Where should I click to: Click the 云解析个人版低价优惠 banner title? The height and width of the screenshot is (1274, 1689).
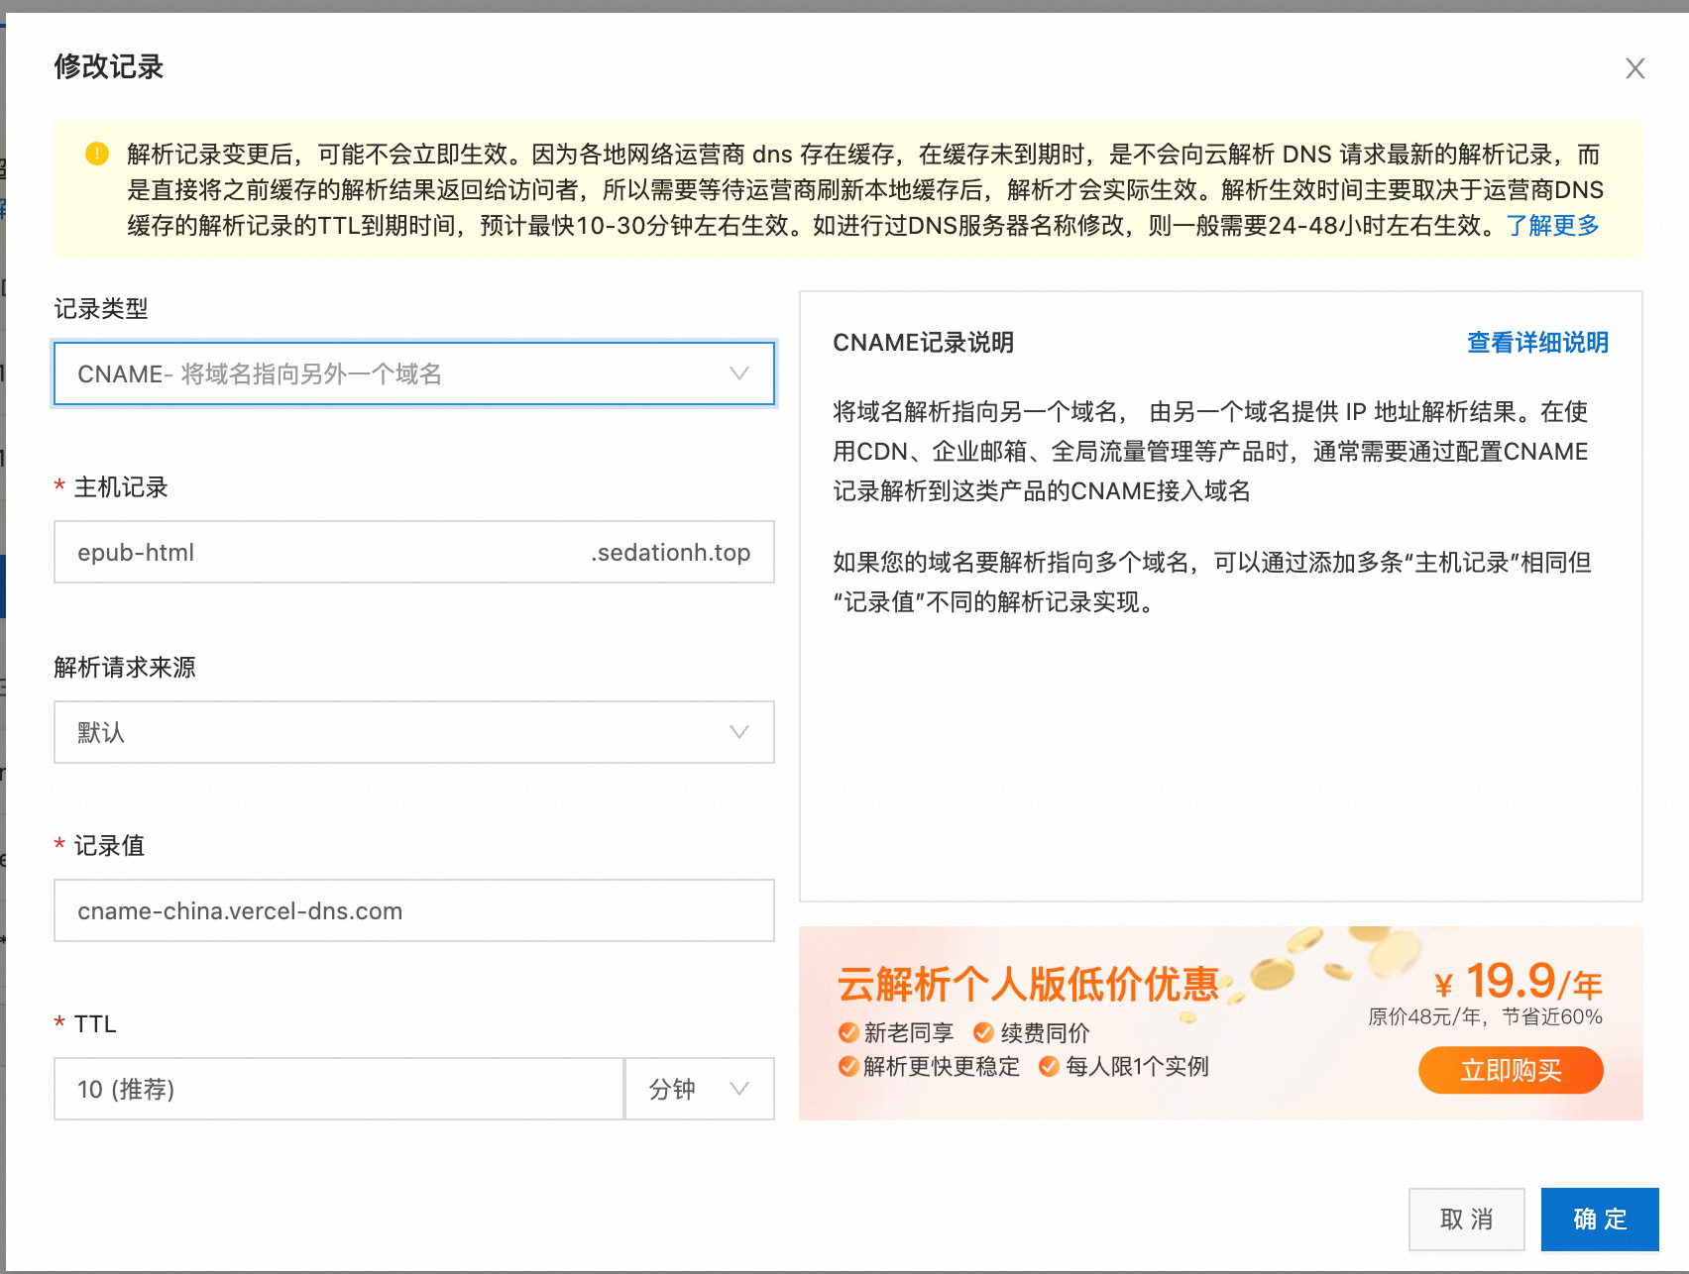click(1028, 984)
